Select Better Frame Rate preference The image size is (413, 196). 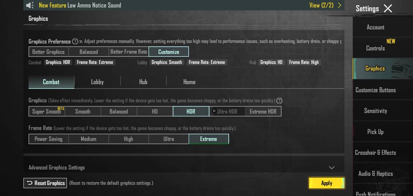[129, 52]
